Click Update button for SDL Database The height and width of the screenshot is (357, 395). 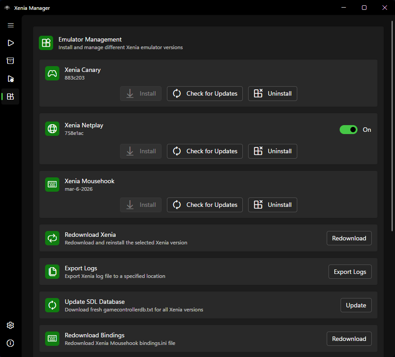click(356, 305)
